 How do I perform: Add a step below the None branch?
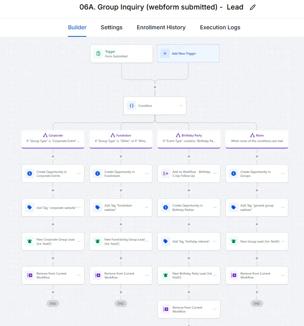click(257, 156)
